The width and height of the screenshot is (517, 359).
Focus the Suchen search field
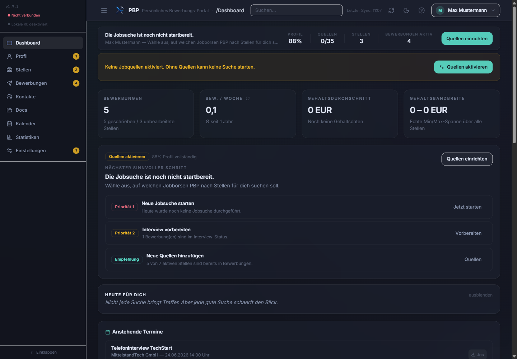[297, 10]
